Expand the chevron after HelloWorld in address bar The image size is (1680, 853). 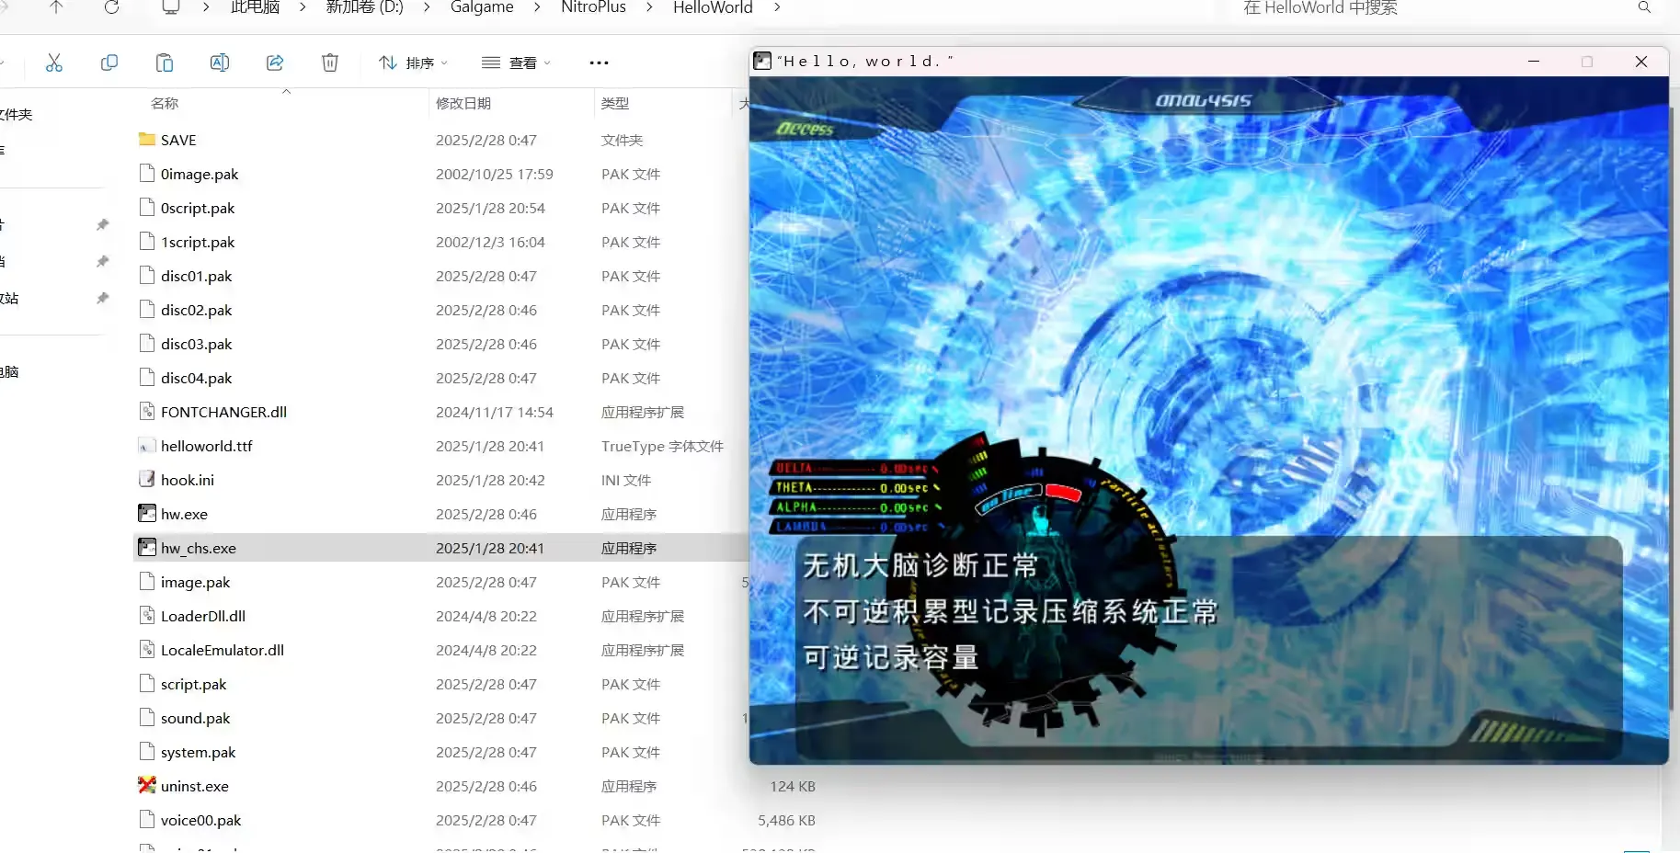(x=777, y=7)
